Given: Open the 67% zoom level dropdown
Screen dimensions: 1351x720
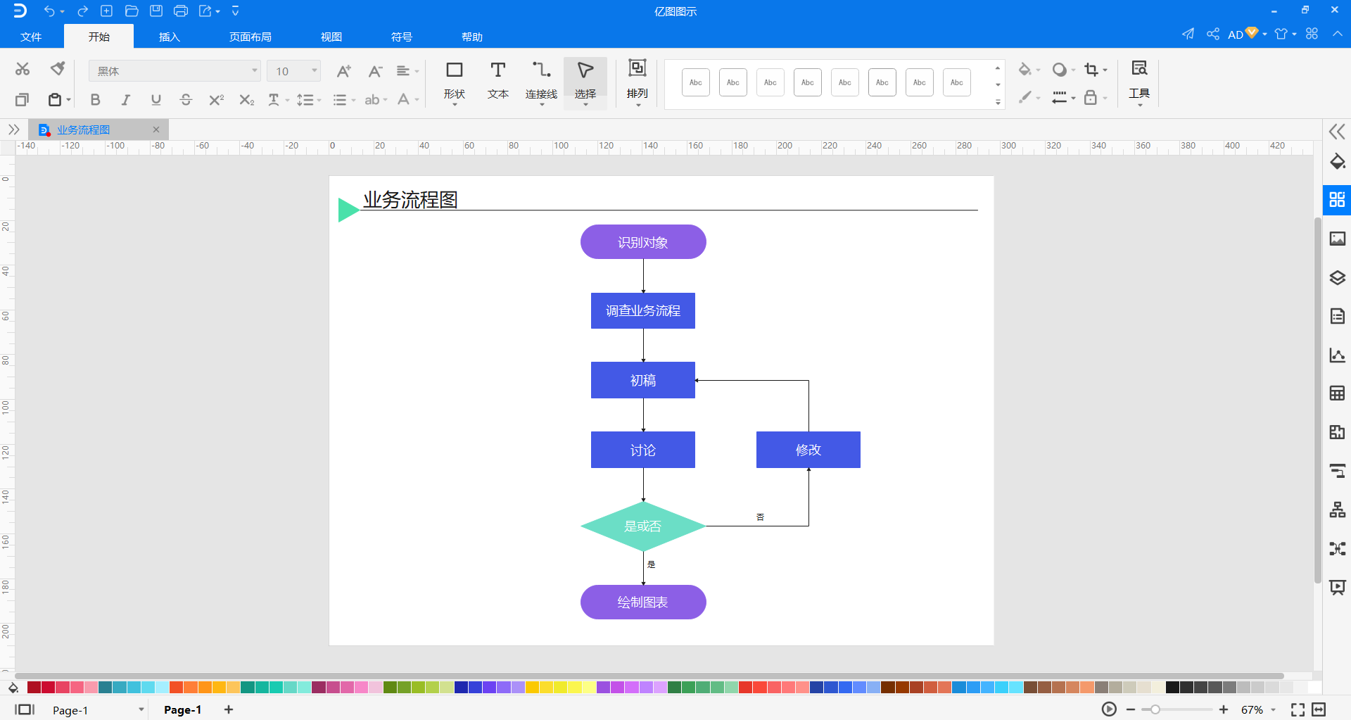Looking at the screenshot, I should pyautogui.click(x=1273, y=710).
